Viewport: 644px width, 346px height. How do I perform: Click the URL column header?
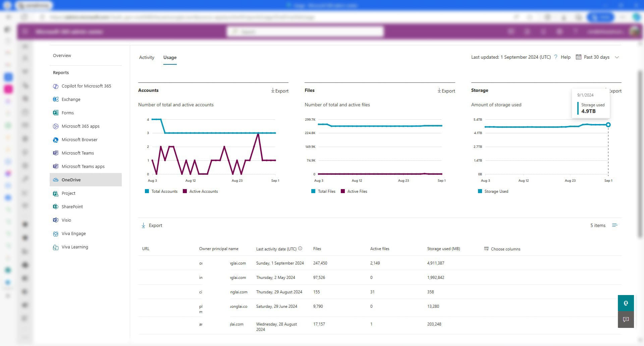[x=146, y=249]
